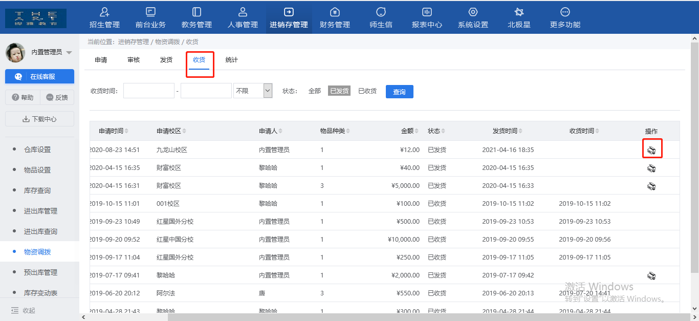Click receive-goods icon for the ¥2,000.00 row
The width and height of the screenshot is (699, 321).
[x=651, y=275]
